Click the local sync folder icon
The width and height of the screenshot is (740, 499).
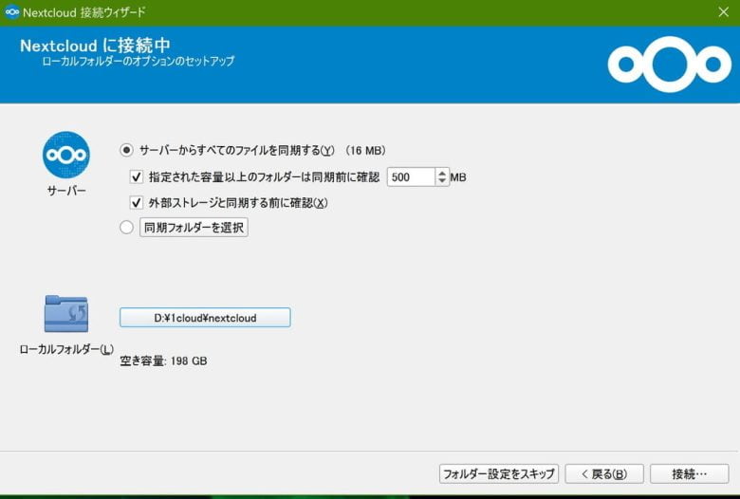coord(66,313)
